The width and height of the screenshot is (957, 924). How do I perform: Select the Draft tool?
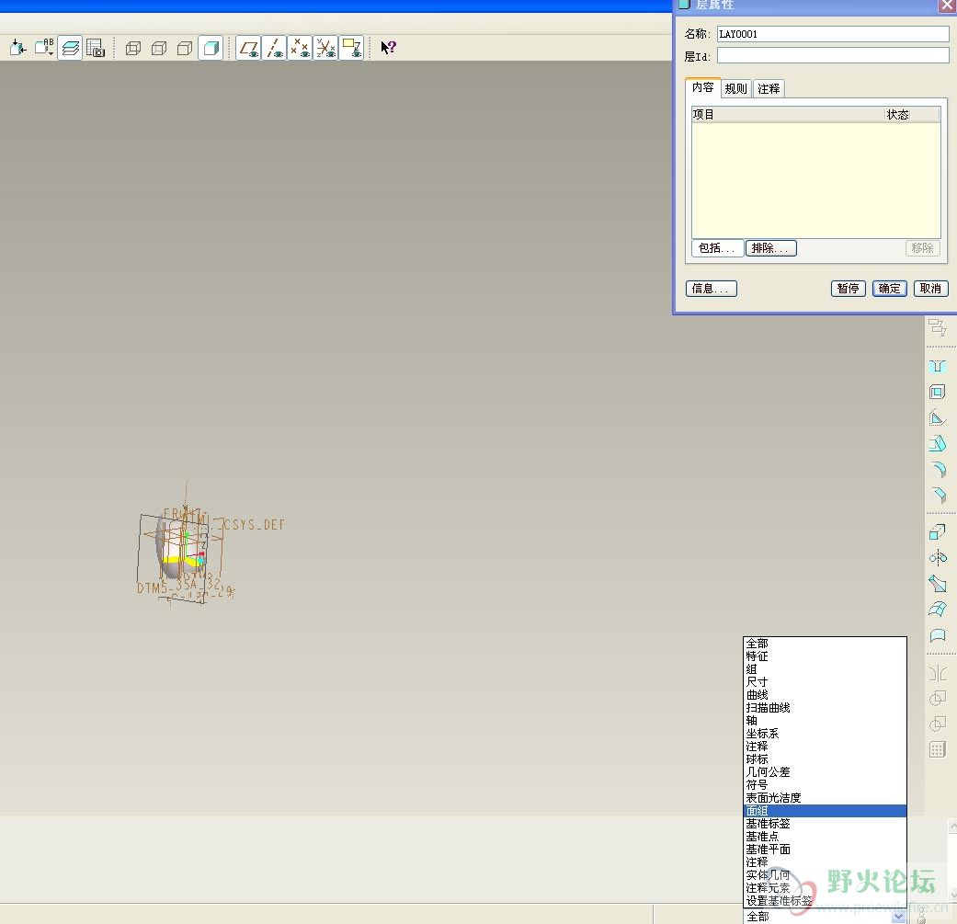(x=938, y=444)
